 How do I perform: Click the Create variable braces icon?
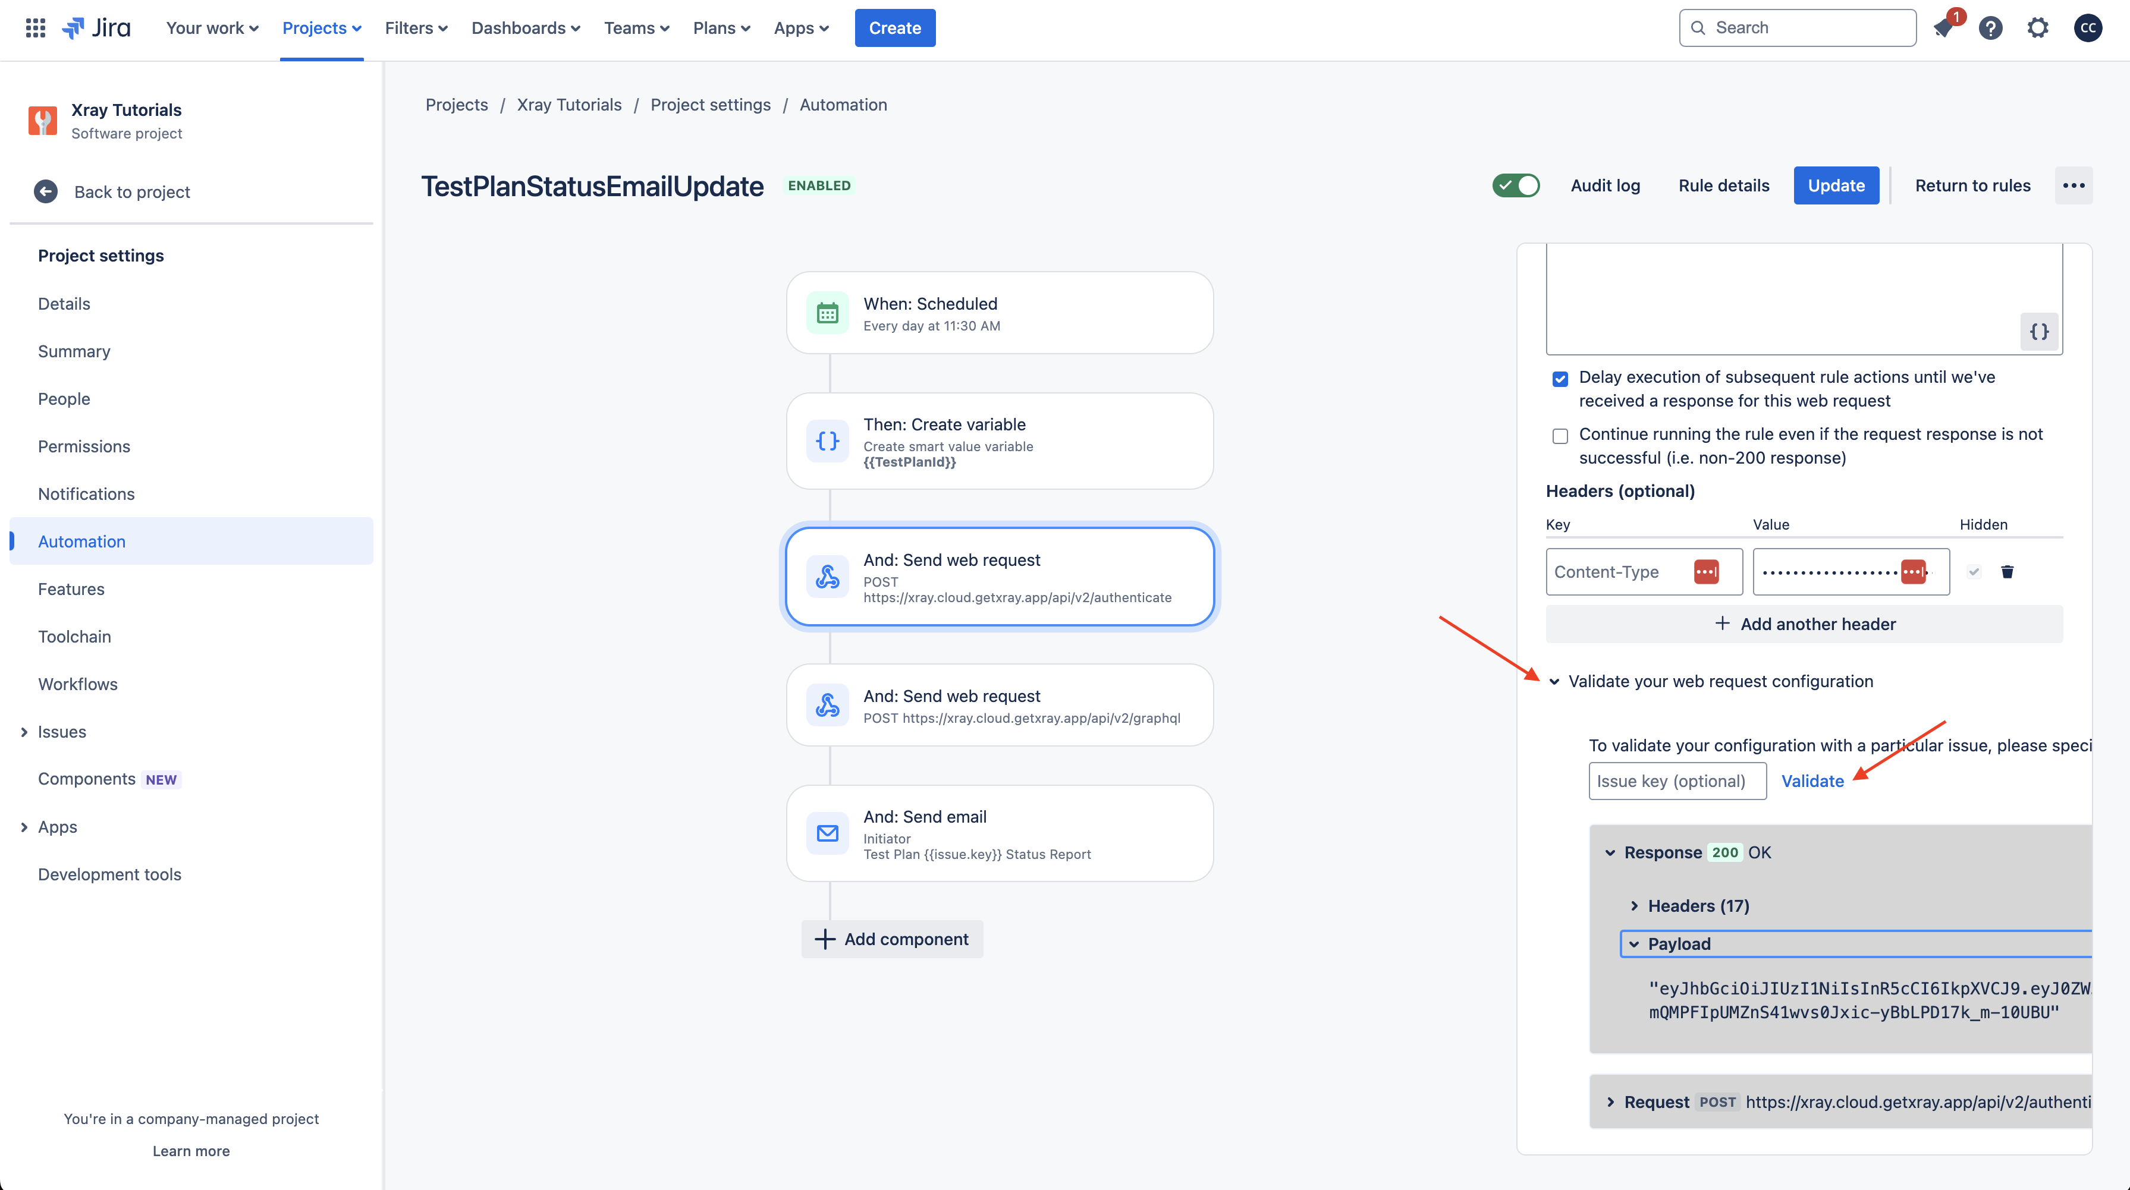pyautogui.click(x=828, y=441)
